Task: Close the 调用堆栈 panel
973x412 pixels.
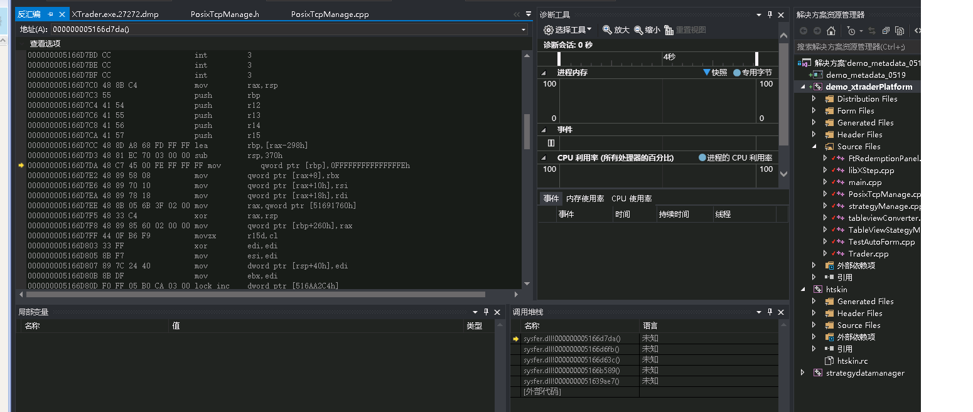Action: coord(781,312)
